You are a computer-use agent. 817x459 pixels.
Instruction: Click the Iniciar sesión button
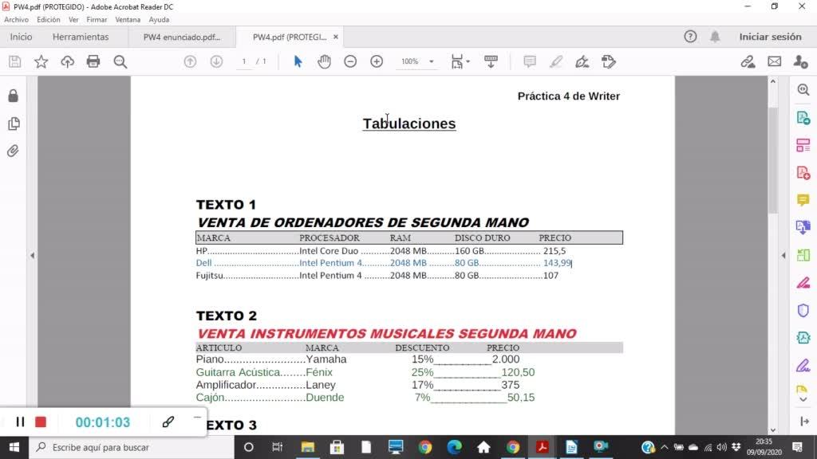(x=770, y=37)
